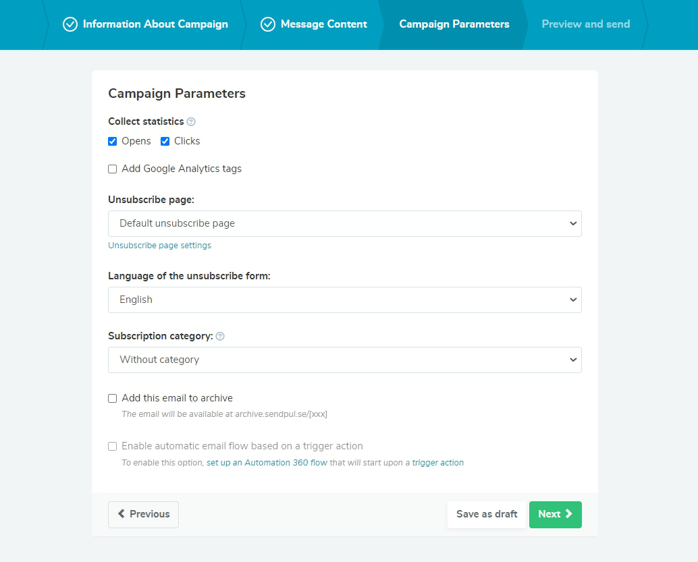Switch to the Preview and send step
The height and width of the screenshot is (562, 698).
(x=585, y=24)
